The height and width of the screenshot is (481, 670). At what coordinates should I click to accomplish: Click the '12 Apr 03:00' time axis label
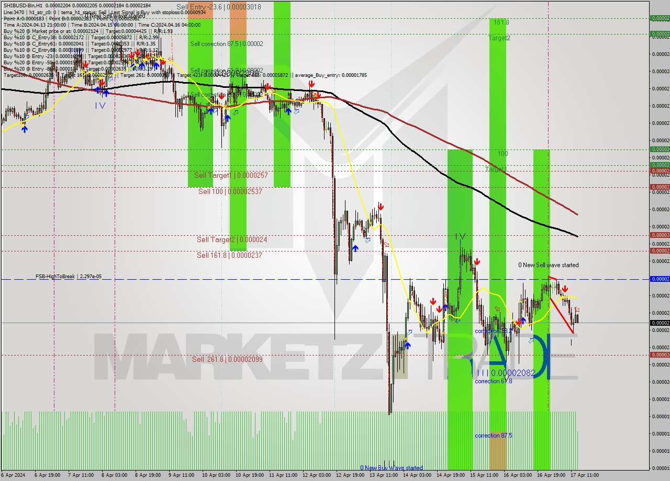(x=316, y=475)
